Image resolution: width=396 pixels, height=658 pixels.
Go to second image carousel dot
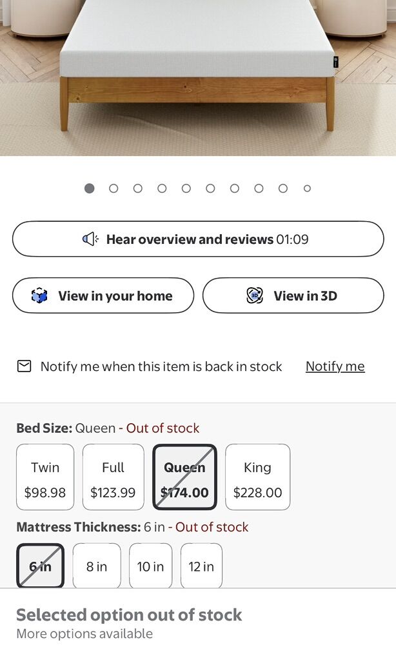click(x=114, y=188)
